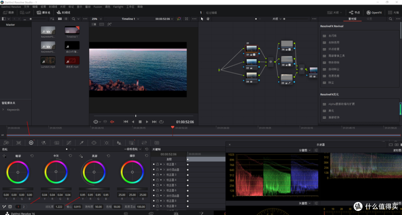Viewport: 402px width, 215px height.
Task: Select the London.mp4 media thumbnail
Action: (48, 61)
